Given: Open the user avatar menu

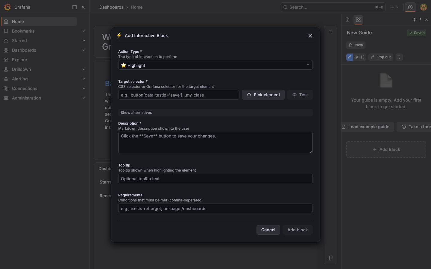Looking at the screenshot, I should pos(424,7).
